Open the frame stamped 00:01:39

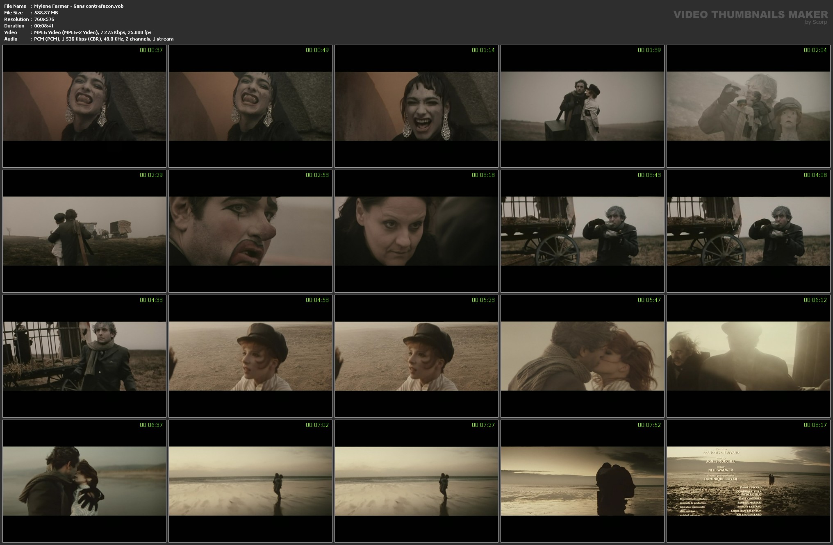[583, 106]
